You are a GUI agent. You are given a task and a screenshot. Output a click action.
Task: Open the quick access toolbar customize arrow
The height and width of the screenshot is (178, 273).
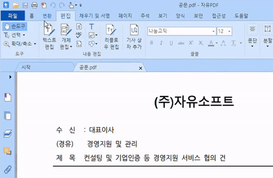coord(81,5)
